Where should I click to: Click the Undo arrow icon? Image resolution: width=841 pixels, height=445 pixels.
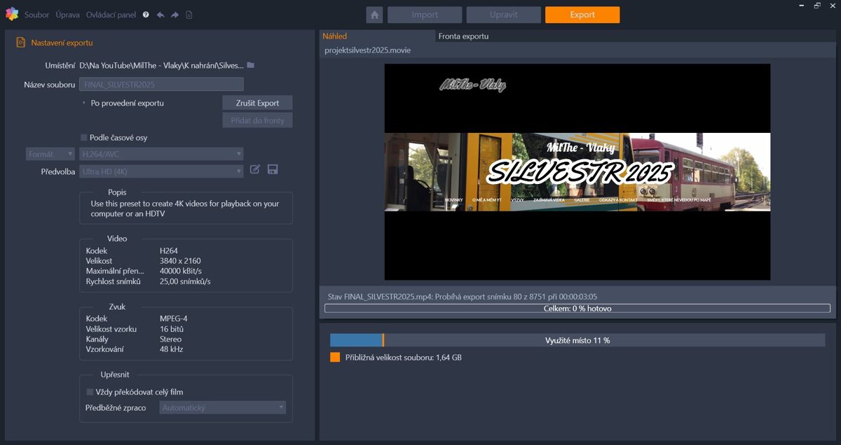pyautogui.click(x=161, y=14)
